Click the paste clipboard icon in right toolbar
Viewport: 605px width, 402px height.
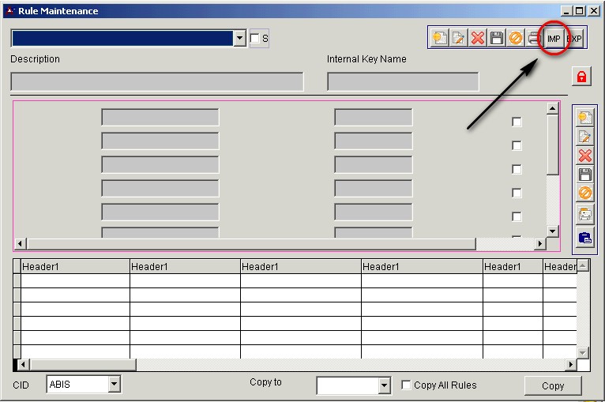pos(584,238)
